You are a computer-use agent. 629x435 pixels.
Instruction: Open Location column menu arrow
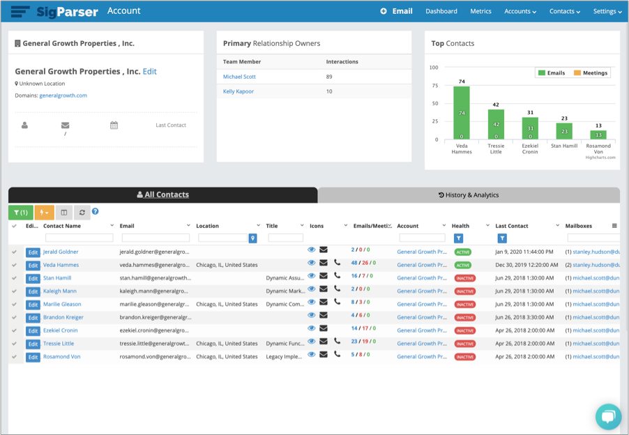[x=258, y=226]
